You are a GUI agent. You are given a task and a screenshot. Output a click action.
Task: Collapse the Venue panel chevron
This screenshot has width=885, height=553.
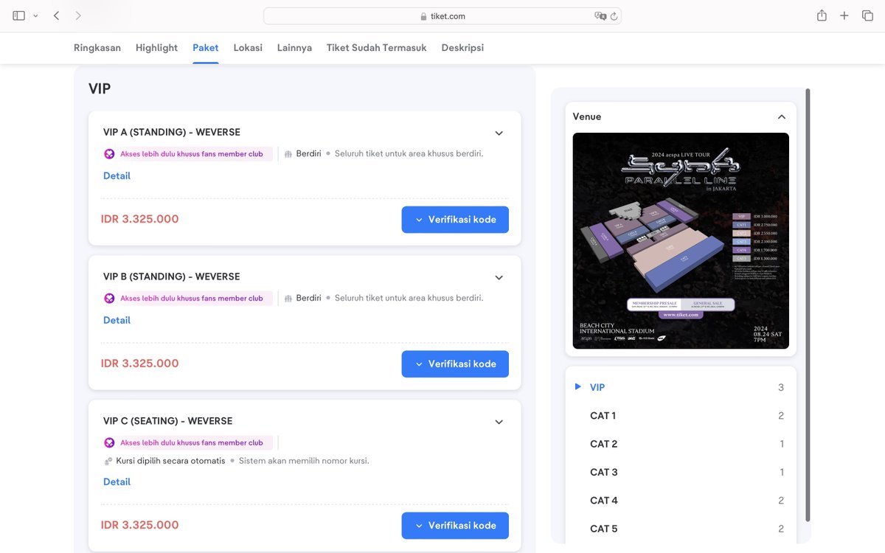[x=782, y=117]
